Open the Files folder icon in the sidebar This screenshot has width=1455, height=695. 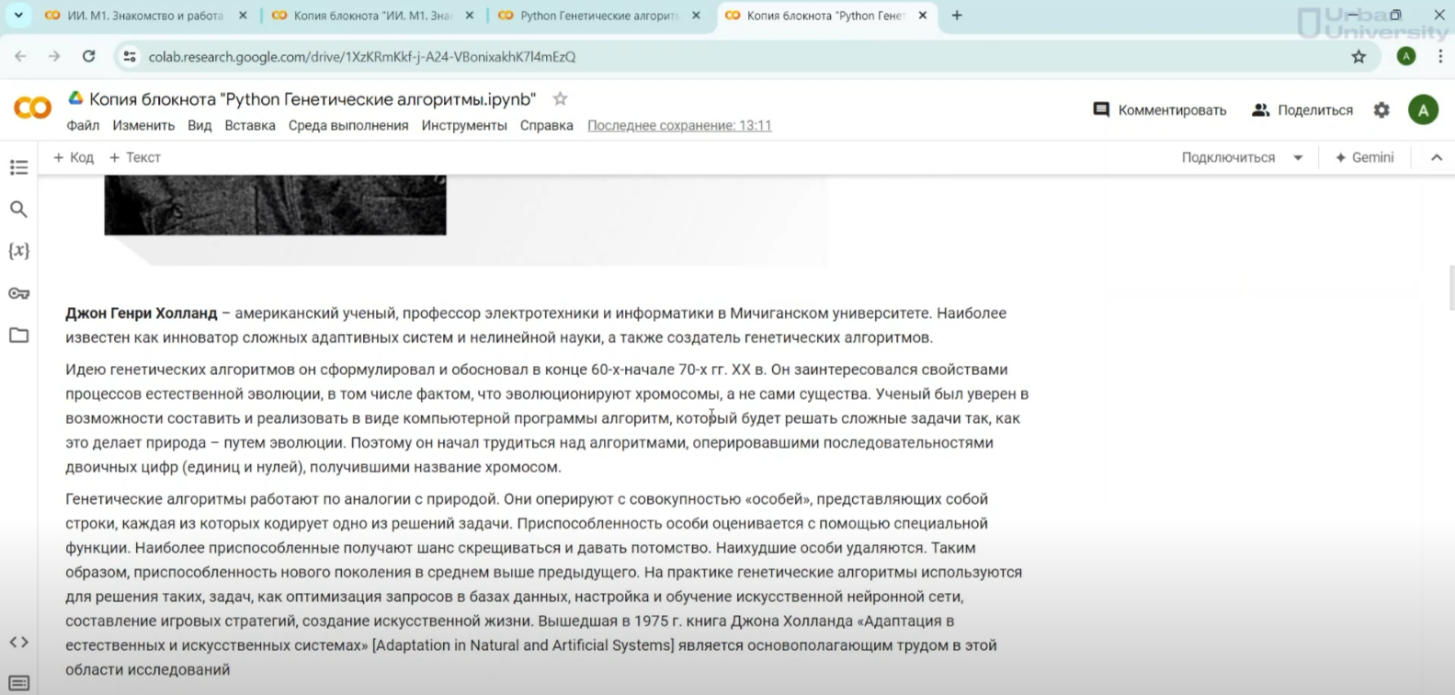(x=18, y=336)
